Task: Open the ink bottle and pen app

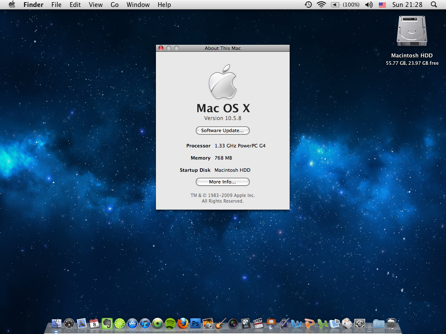Action: pos(284,323)
